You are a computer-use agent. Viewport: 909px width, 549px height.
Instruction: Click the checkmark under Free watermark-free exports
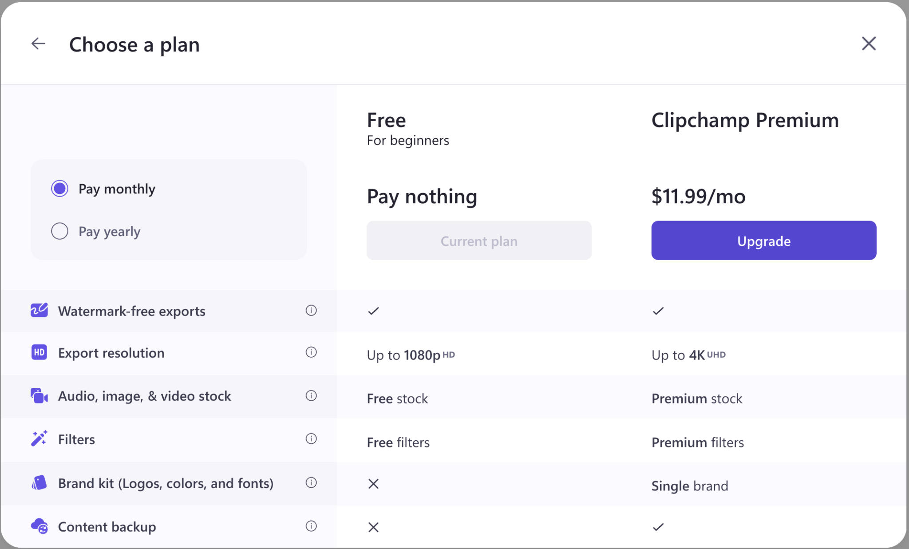[373, 310]
